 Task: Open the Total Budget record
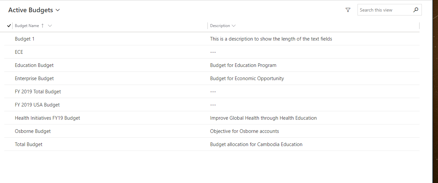[x=29, y=144]
